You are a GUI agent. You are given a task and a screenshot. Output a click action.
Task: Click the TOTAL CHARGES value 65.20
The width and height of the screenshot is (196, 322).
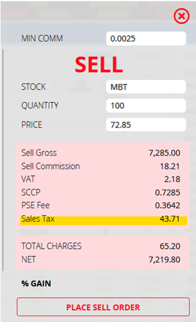[170, 246]
